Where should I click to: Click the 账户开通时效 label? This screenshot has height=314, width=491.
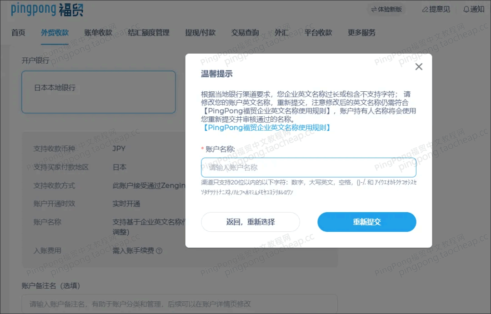54,204
